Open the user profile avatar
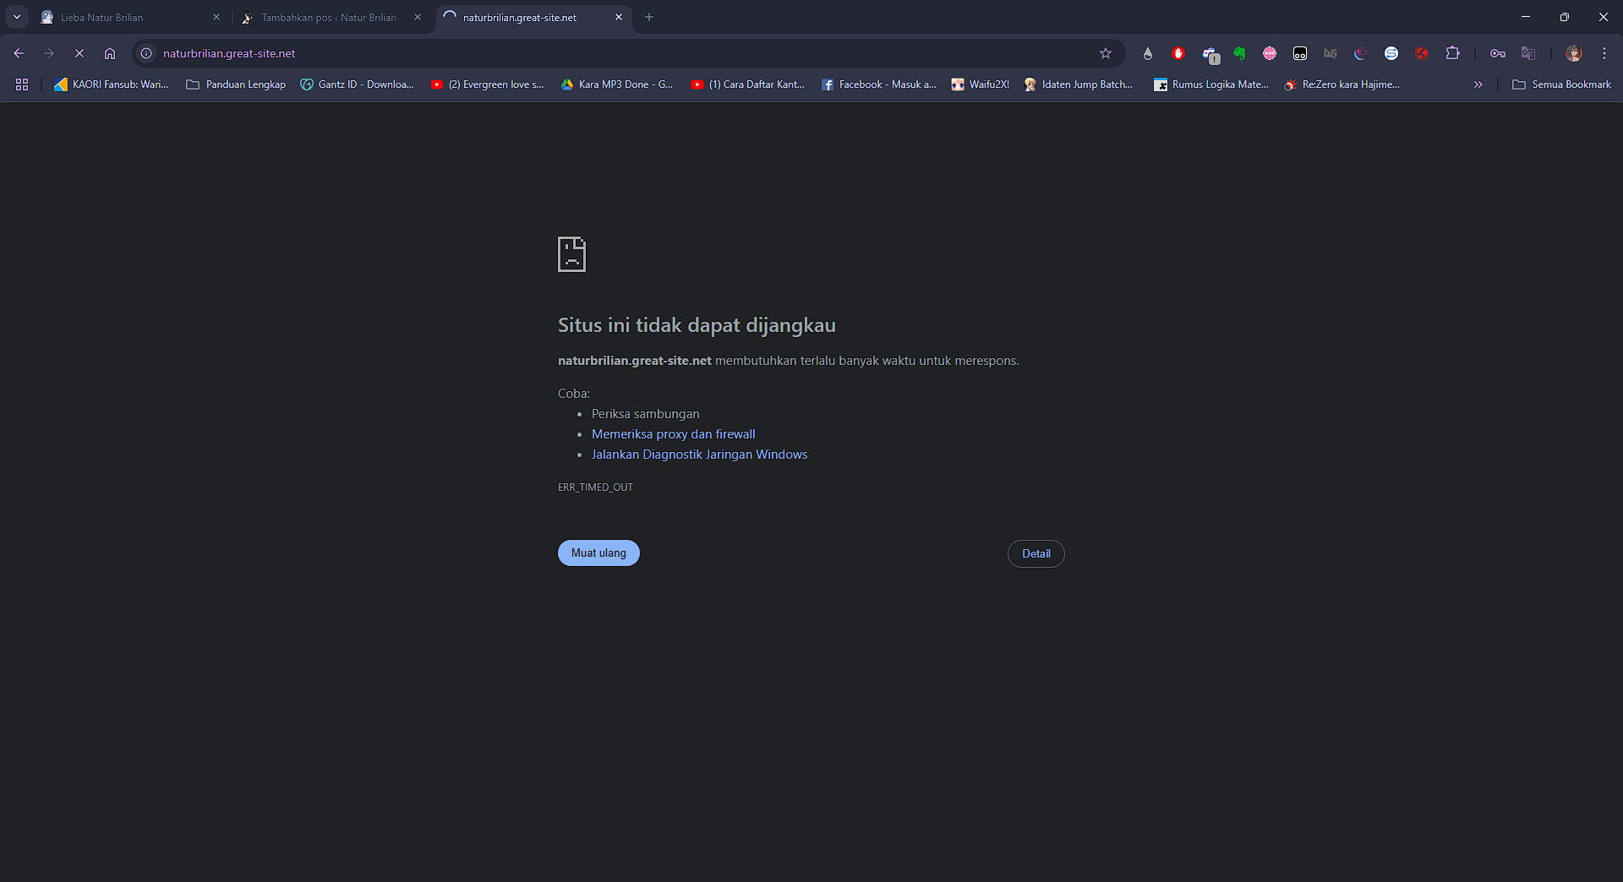 click(x=1573, y=53)
